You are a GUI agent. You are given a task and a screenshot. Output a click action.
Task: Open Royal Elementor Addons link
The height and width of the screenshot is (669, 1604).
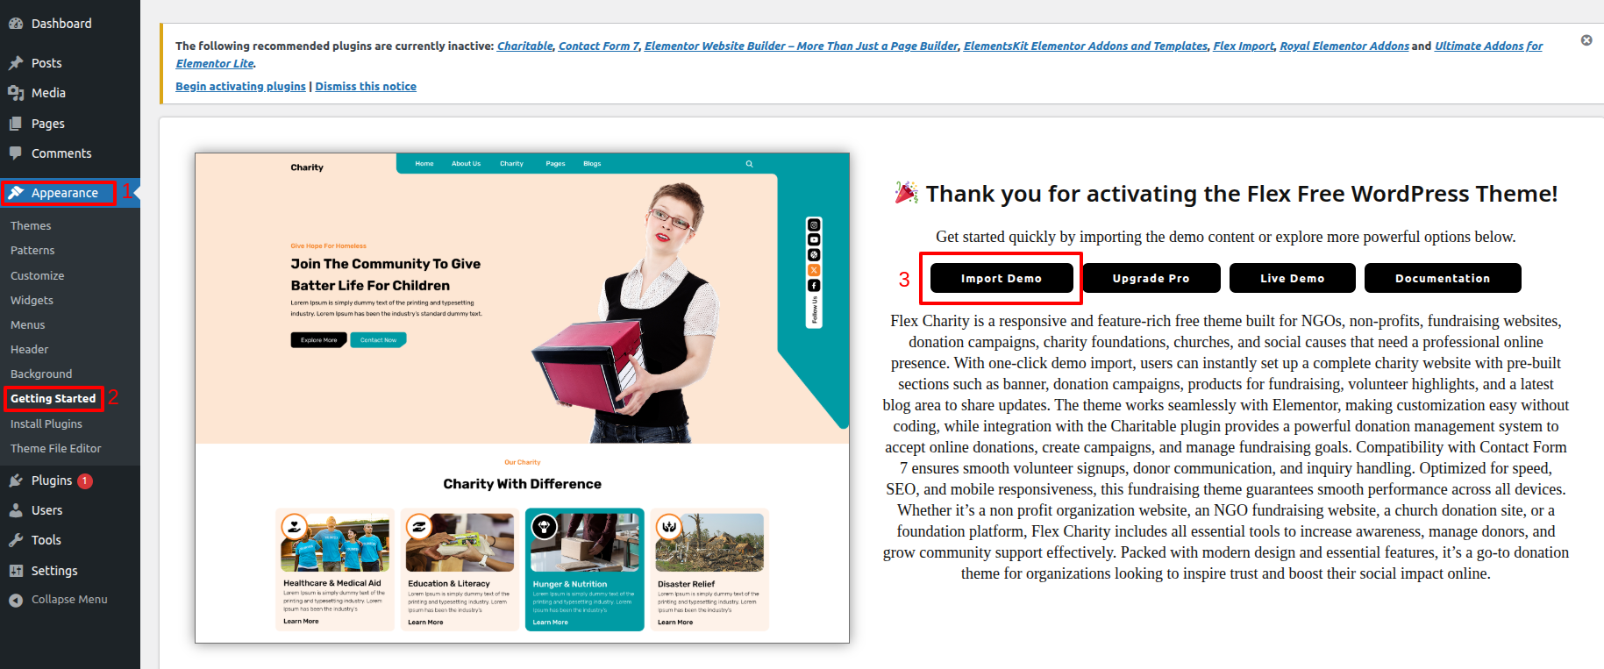point(1344,46)
